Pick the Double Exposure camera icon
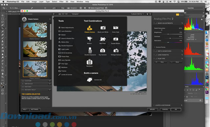 pos(90,51)
